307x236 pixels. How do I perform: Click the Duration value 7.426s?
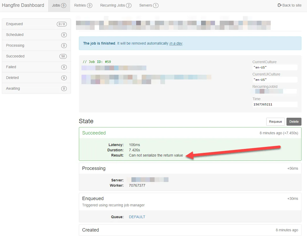click(x=134, y=150)
